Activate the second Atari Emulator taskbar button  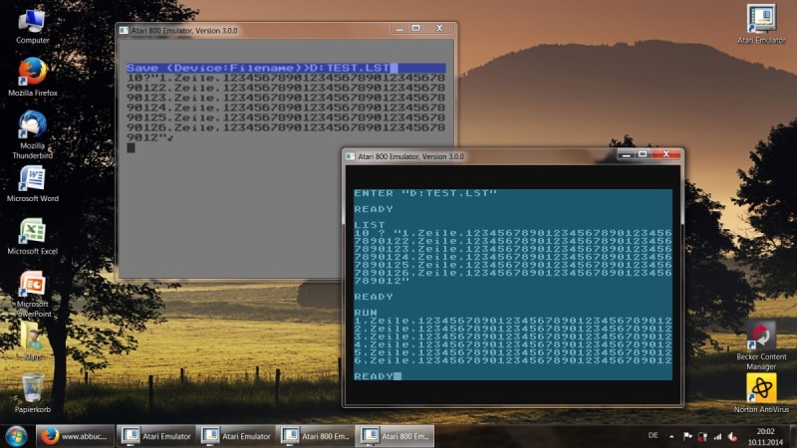tap(236, 436)
